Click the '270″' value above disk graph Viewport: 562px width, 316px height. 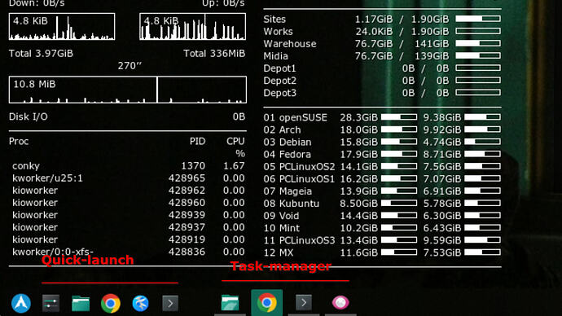click(130, 66)
